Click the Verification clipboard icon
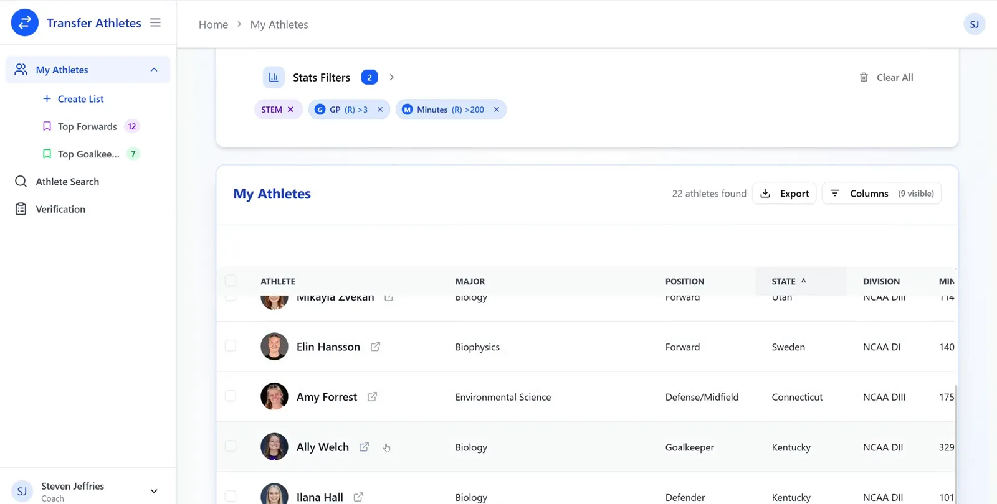 (21, 209)
